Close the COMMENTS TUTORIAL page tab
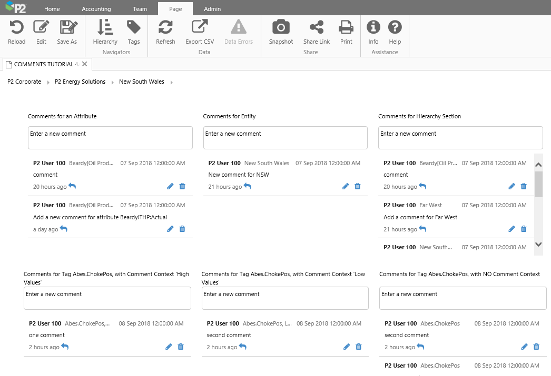The image size is (551, 376). [85, 64]
